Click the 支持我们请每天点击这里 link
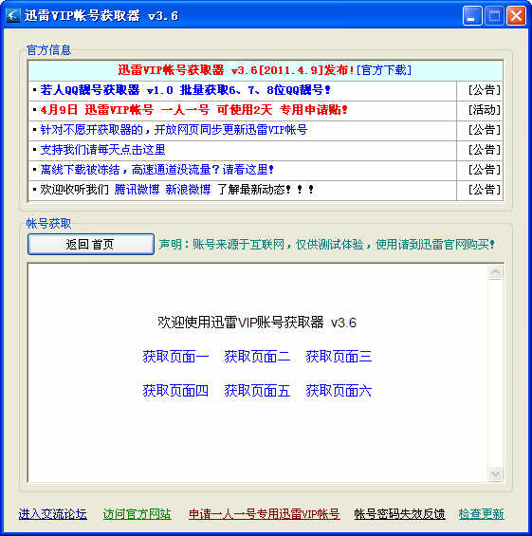Viewport: 532px width, 536px height. click(102, 150)
